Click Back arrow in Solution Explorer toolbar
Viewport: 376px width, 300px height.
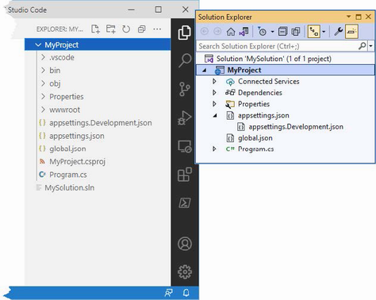(x=205, y=32)
